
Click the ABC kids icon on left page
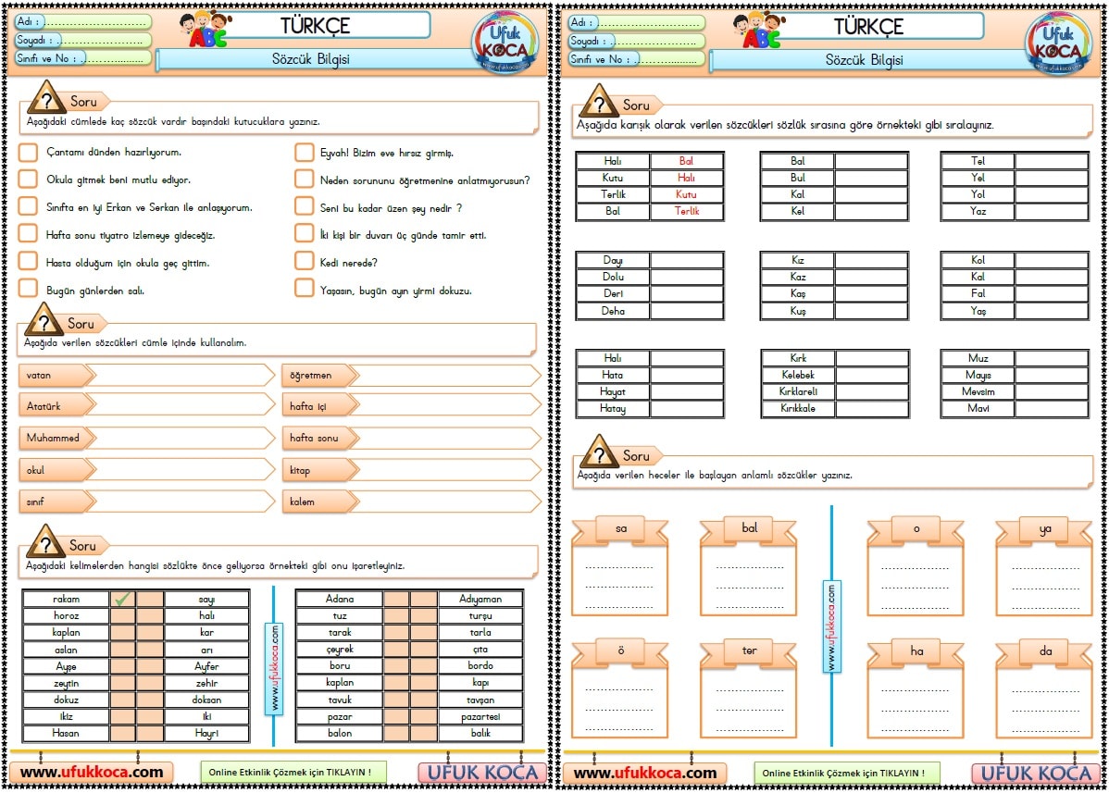pyautogui.click(x=206, y=29)
